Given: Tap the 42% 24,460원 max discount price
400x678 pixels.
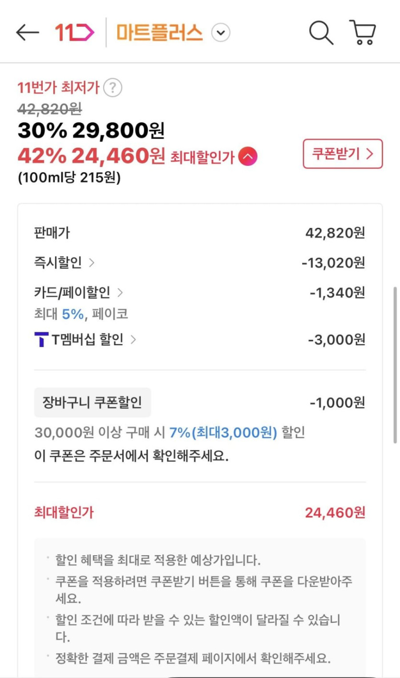Looking at the screenshot, I should 91,155.
